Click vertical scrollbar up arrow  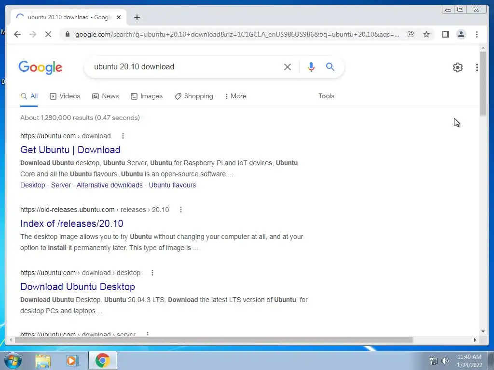[x=483, y=48]
